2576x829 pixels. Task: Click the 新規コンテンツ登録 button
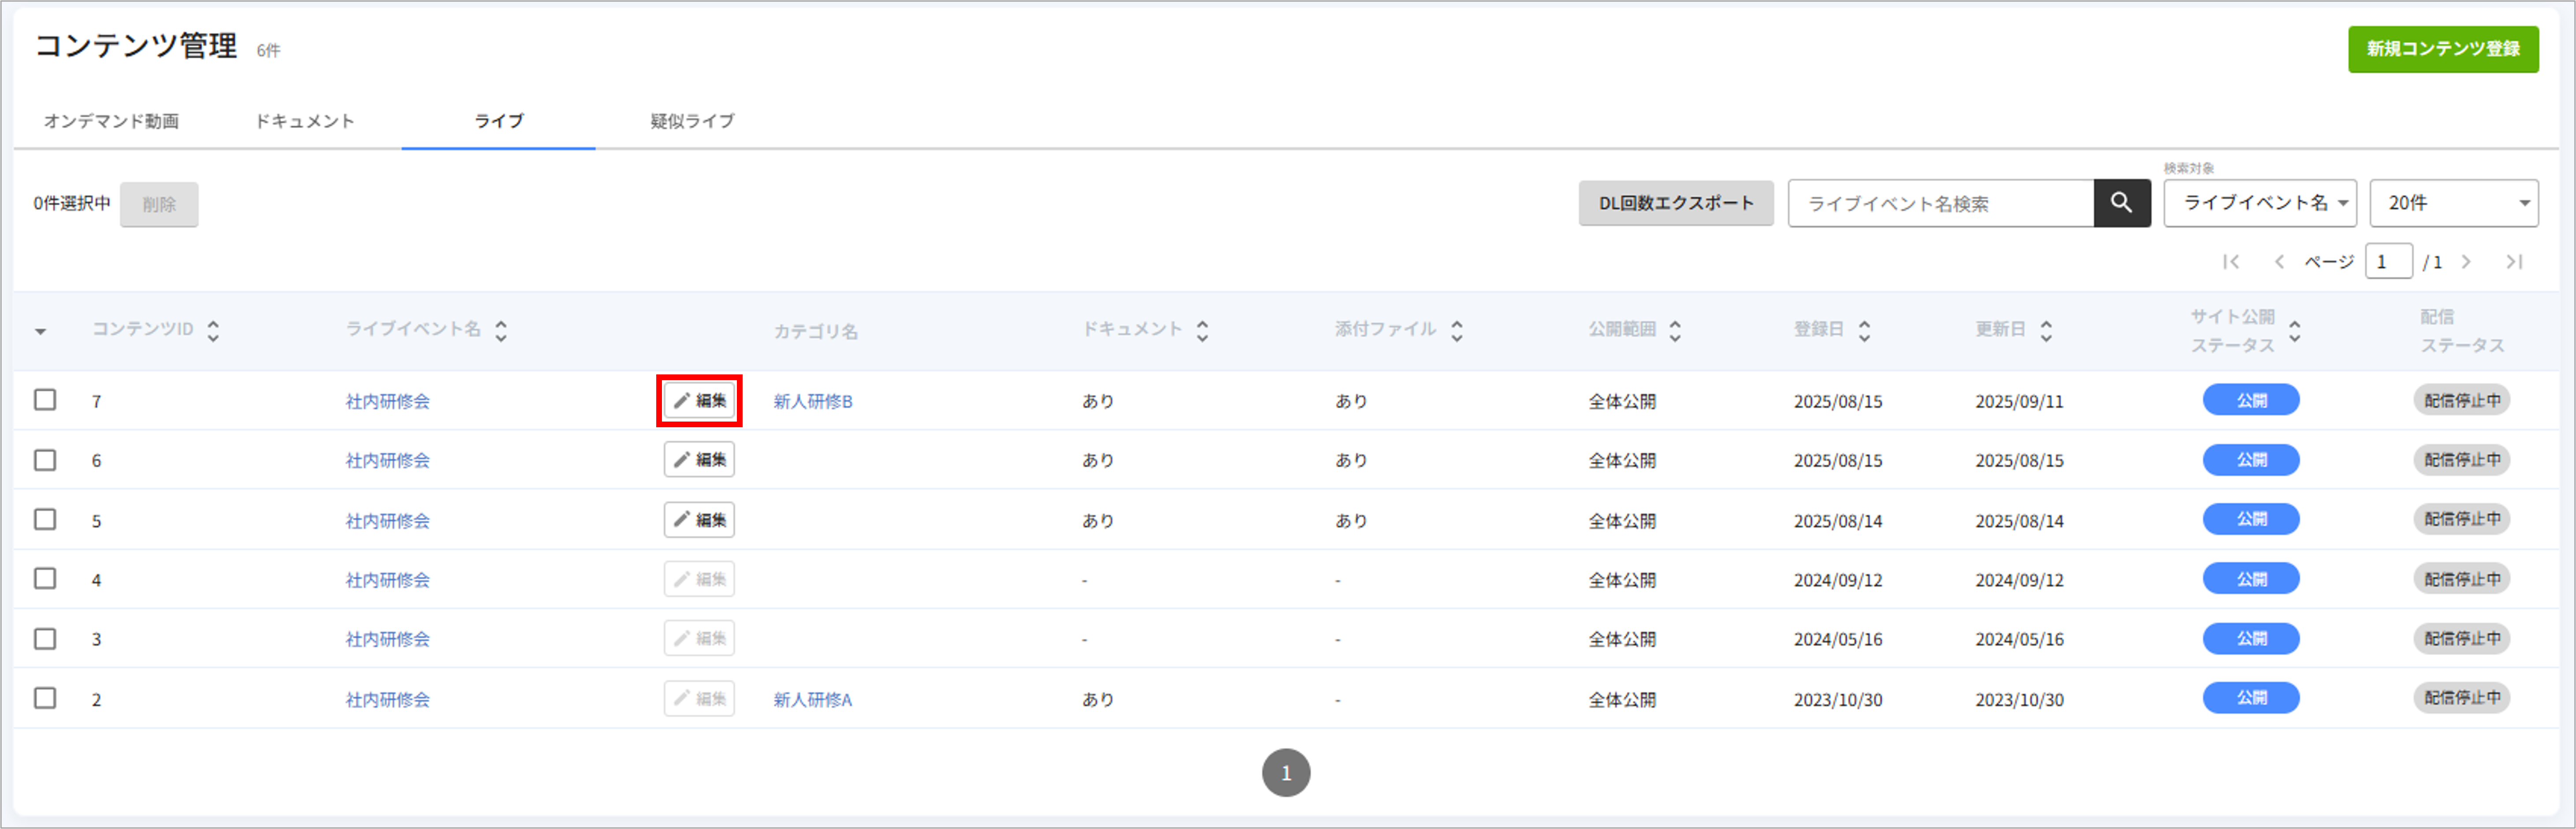2443,49
